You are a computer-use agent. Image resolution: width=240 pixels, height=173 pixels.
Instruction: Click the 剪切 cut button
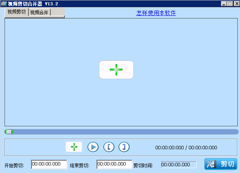click(221, 164)
